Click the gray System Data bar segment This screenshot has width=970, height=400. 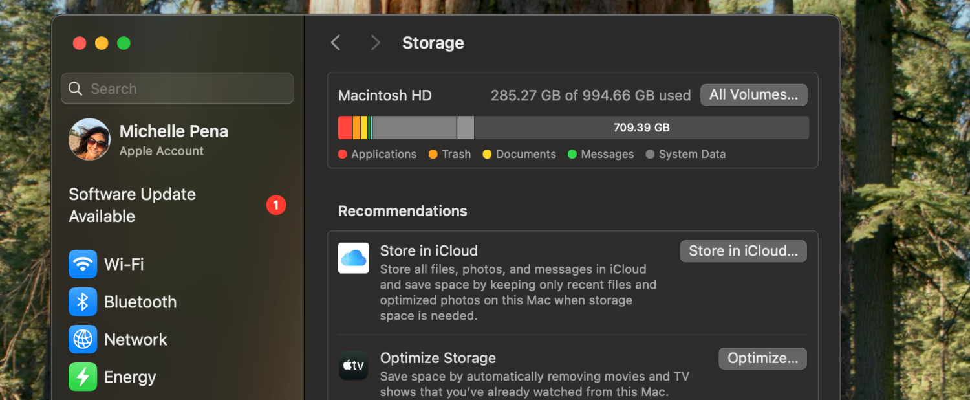[x=414, y=128]
